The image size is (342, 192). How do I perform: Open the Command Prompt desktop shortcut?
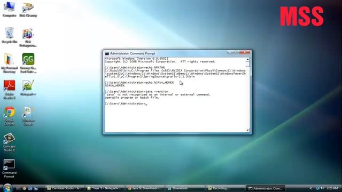[9, 169]
